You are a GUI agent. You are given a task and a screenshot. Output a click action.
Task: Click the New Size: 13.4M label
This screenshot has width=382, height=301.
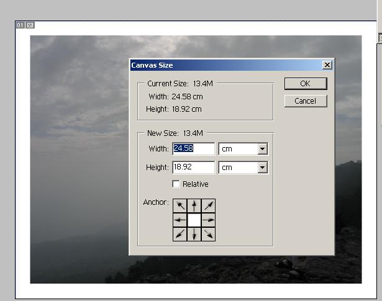[x=175, y=133]
